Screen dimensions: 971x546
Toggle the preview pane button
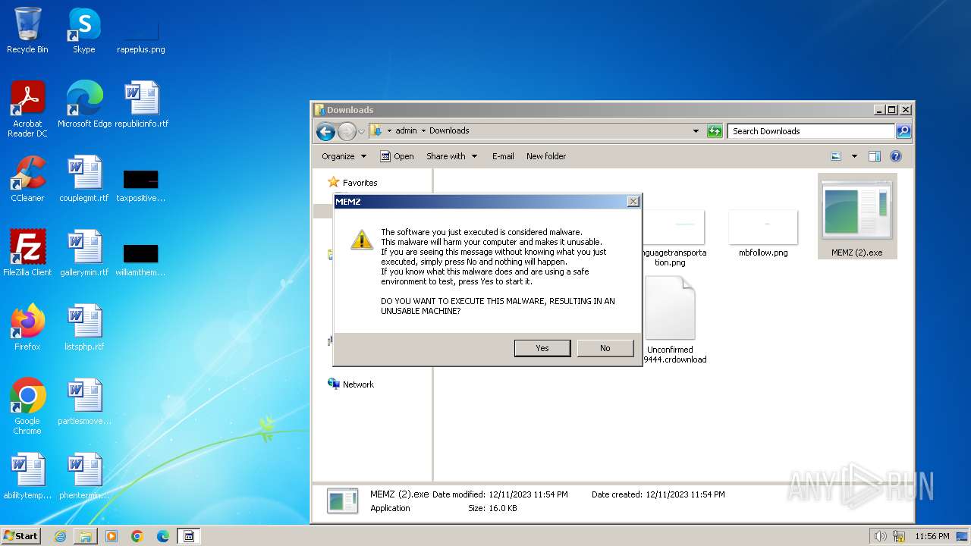(x=874, y=156)
